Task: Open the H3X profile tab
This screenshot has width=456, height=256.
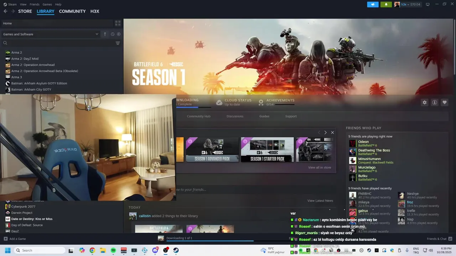Action: point(95,11)
